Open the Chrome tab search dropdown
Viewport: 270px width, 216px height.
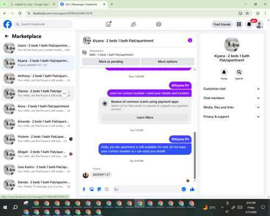click(4, 4)
